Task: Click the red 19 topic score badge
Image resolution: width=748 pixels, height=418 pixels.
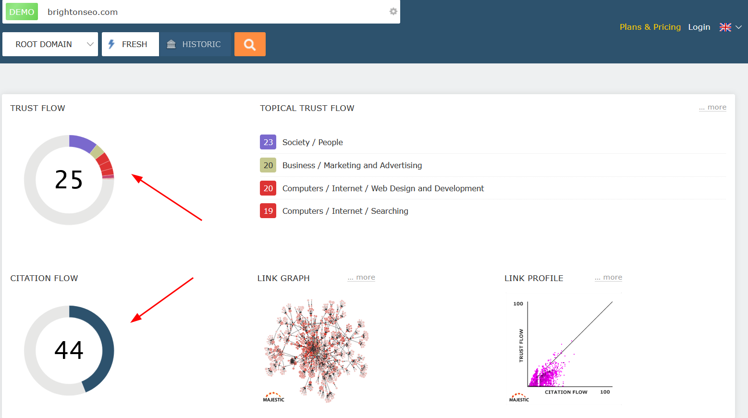Action: tap(268, 211)
